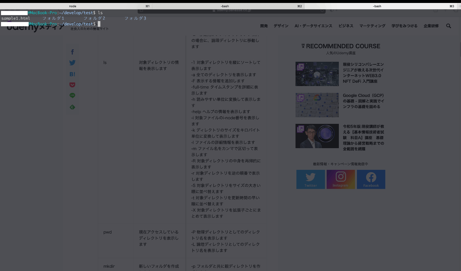Image resolution: width=461 pixels, height=271 pixels.
Task: Open the Google Cloud (GCP) course thumbnail
Action: pos(317,105)
